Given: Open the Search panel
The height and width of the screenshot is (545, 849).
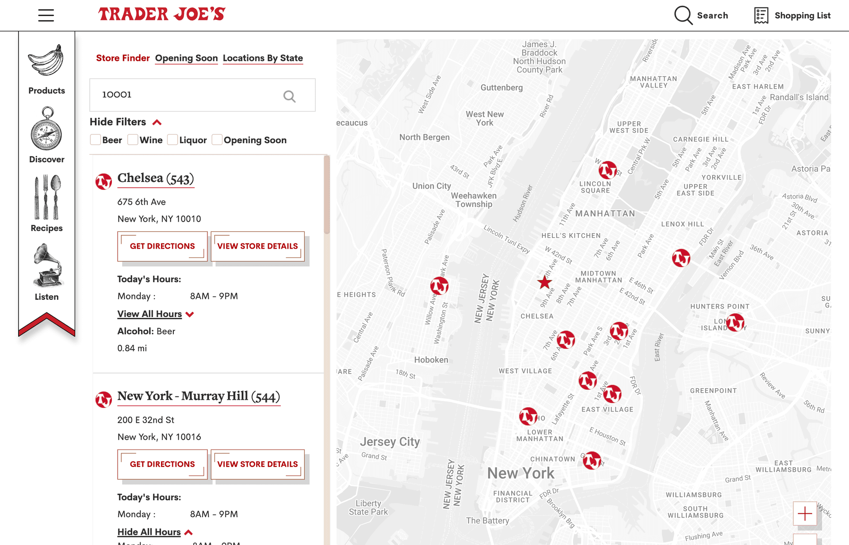Looking at the screenshot, I should pyautogui.click(x=701, y=15).
